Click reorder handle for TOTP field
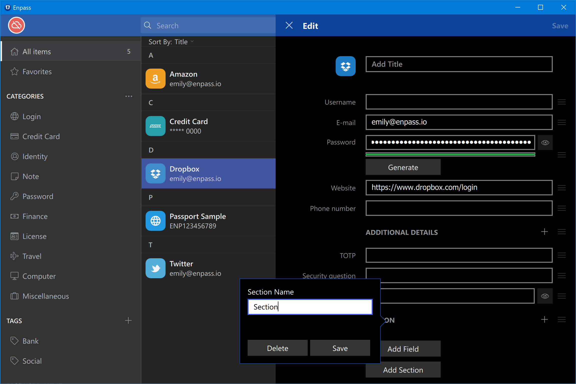Viewport: 576px width, 384px height. coord(562,255)
